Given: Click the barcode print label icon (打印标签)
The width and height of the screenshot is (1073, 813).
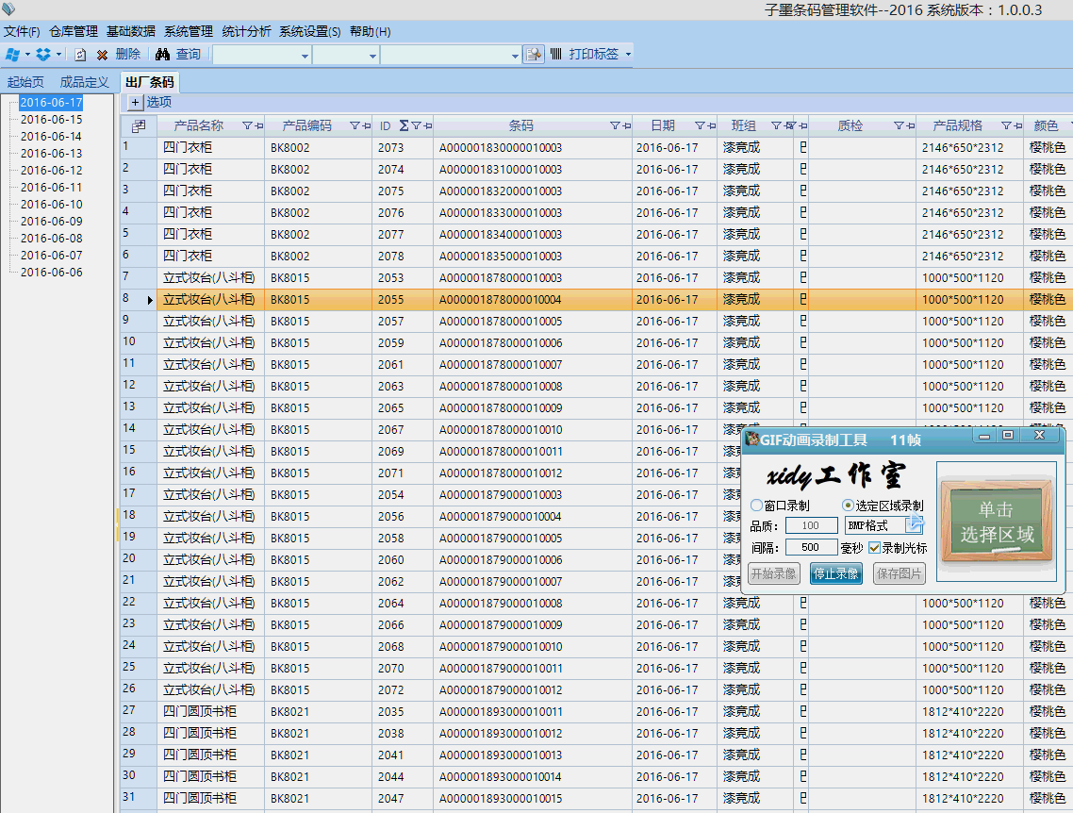Looking at the screenshot, I should [556, 55].
